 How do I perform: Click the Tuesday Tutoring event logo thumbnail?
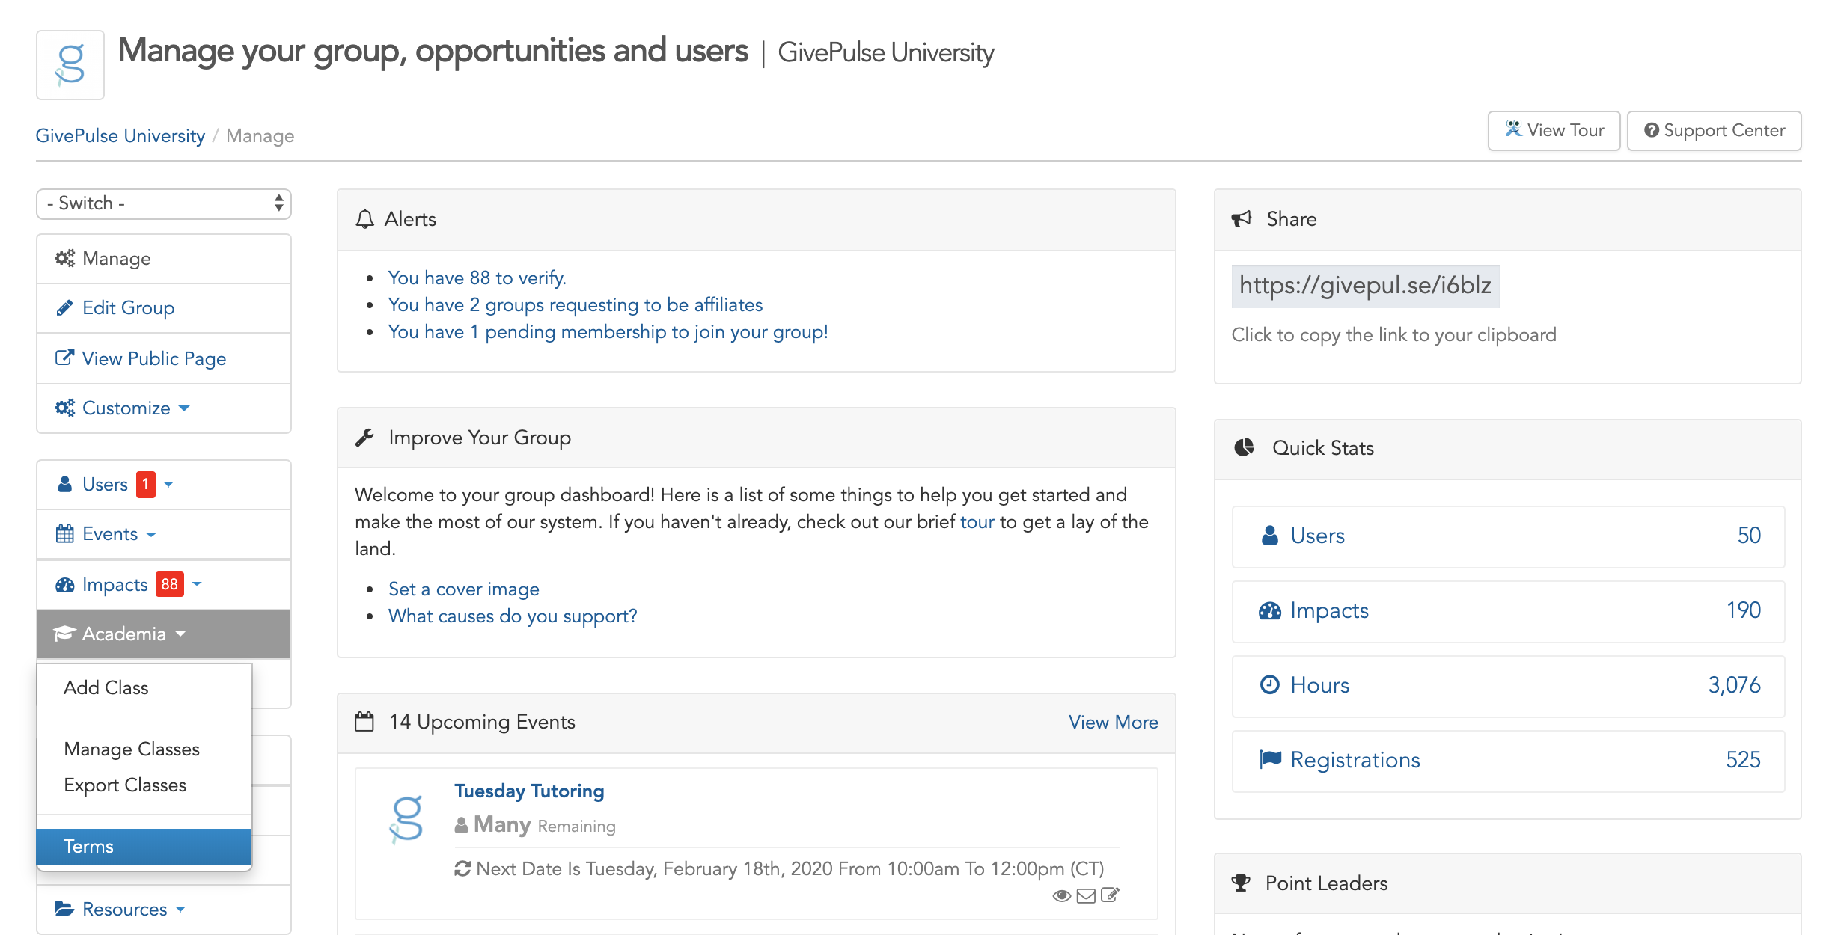coord(407,819)
